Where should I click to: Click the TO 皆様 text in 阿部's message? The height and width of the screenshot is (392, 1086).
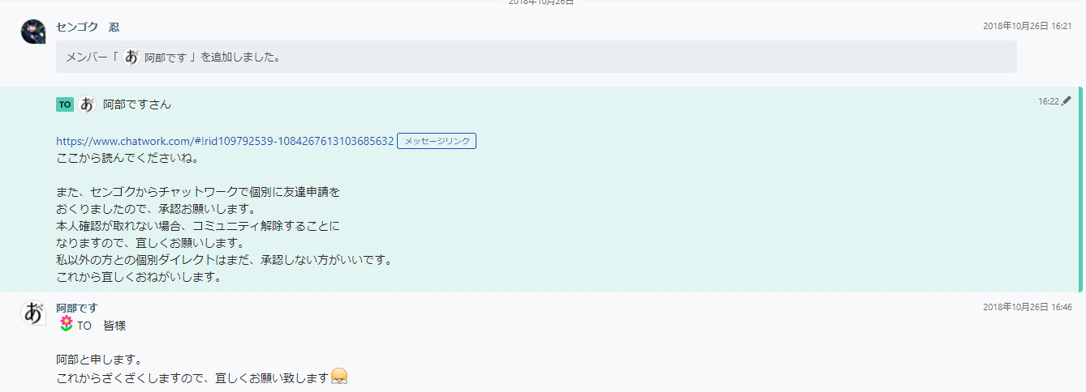click(101, 326)
